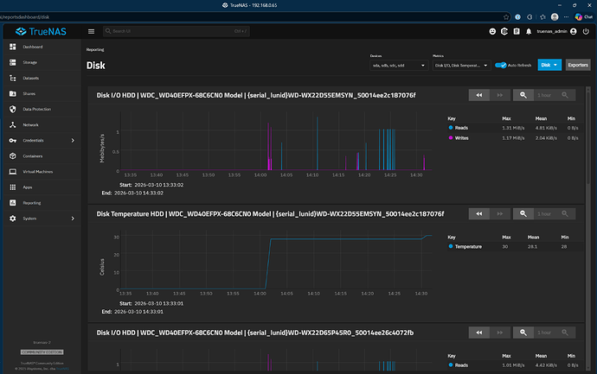
Task: Open TrueCommand status icon
Action: click(x=504, y=32)
